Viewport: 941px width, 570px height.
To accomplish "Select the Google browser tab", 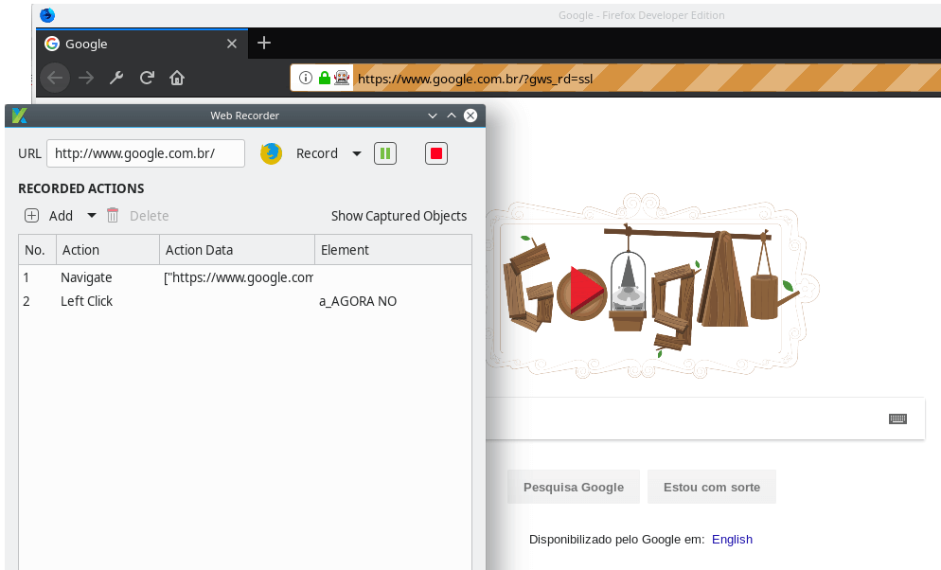I will (142, 44).
